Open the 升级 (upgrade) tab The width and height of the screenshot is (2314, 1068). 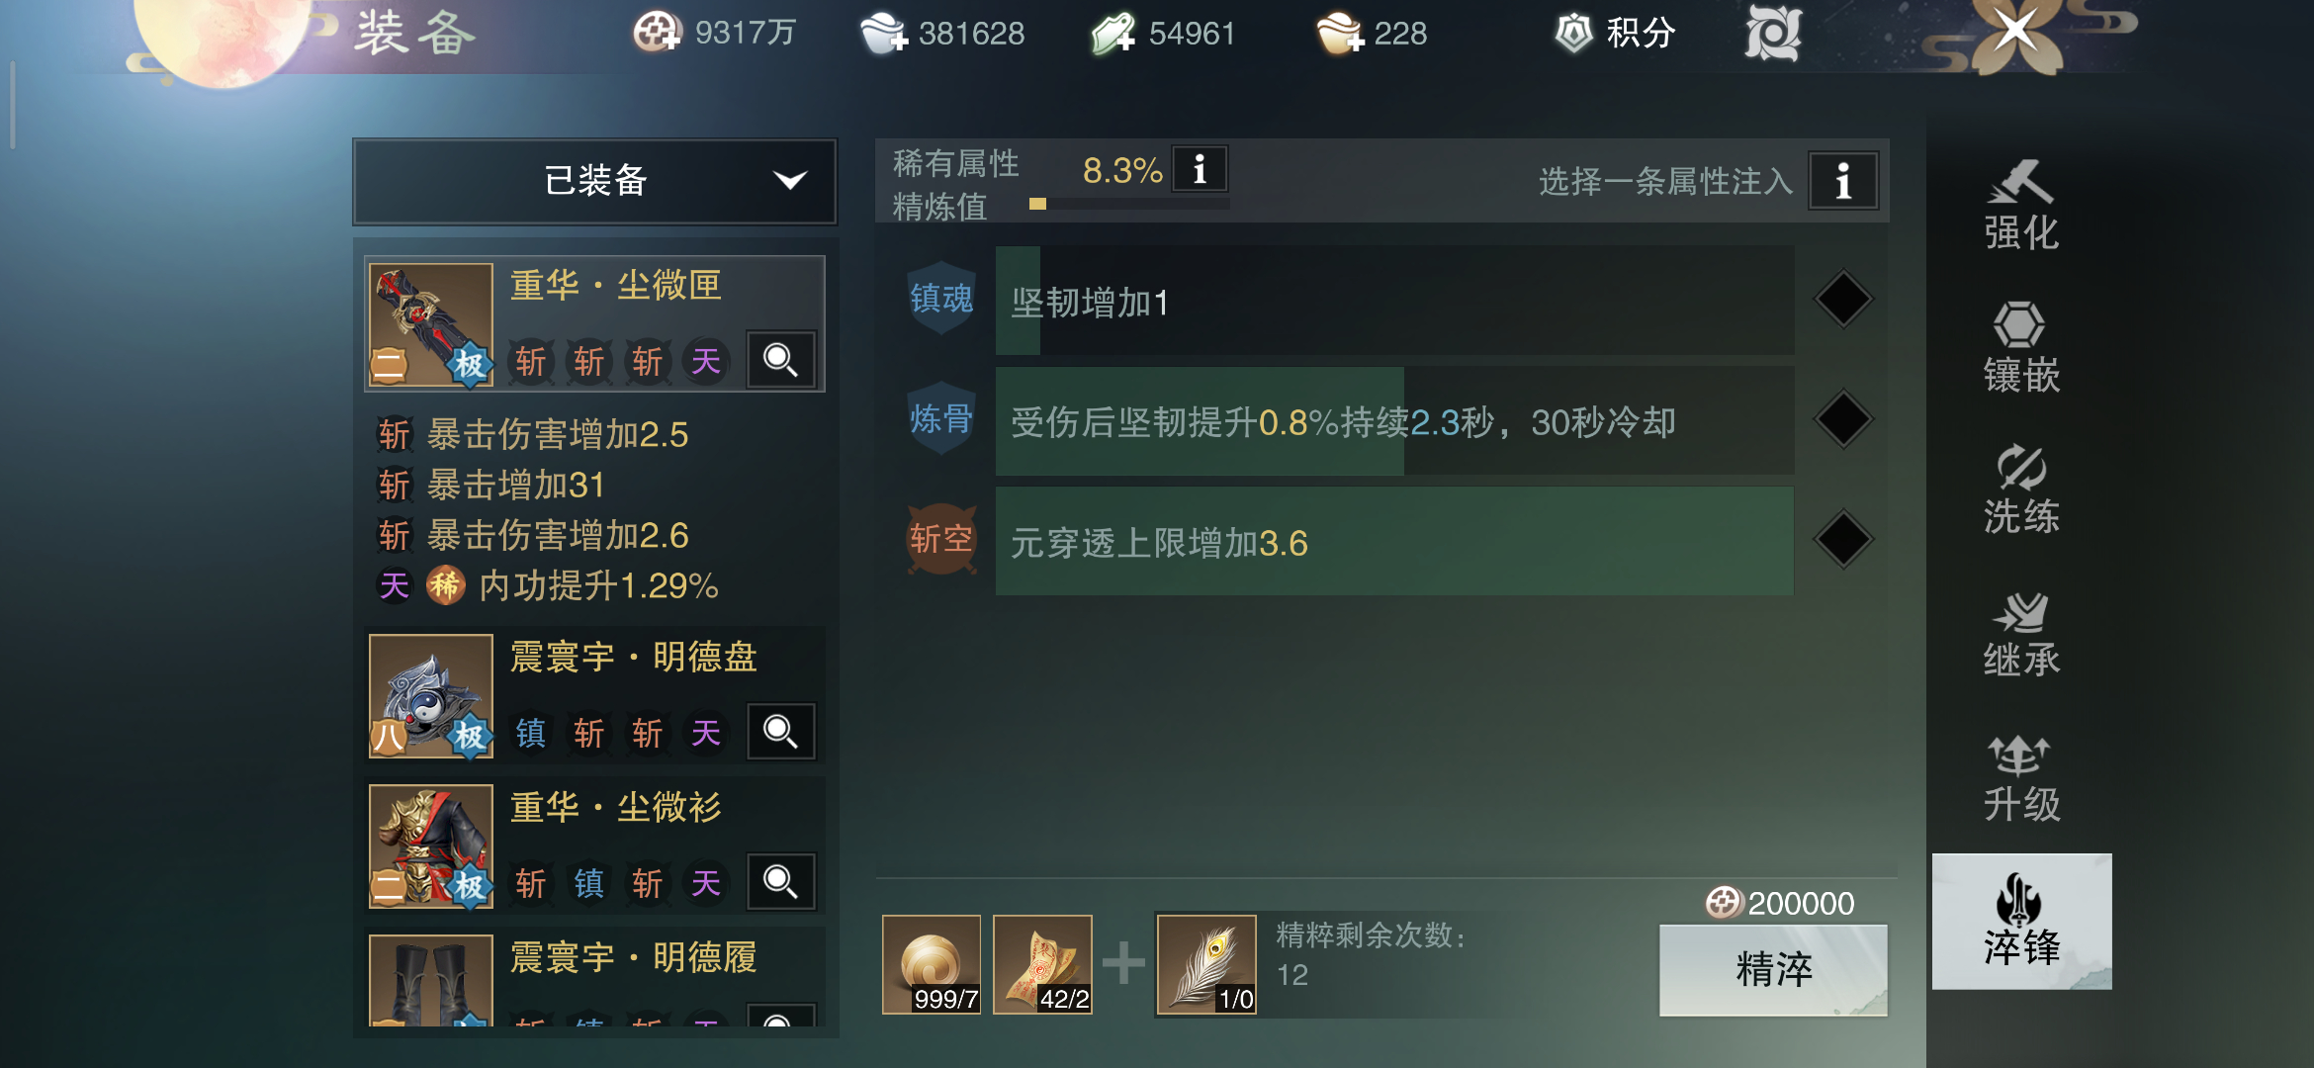(2020, 777)
